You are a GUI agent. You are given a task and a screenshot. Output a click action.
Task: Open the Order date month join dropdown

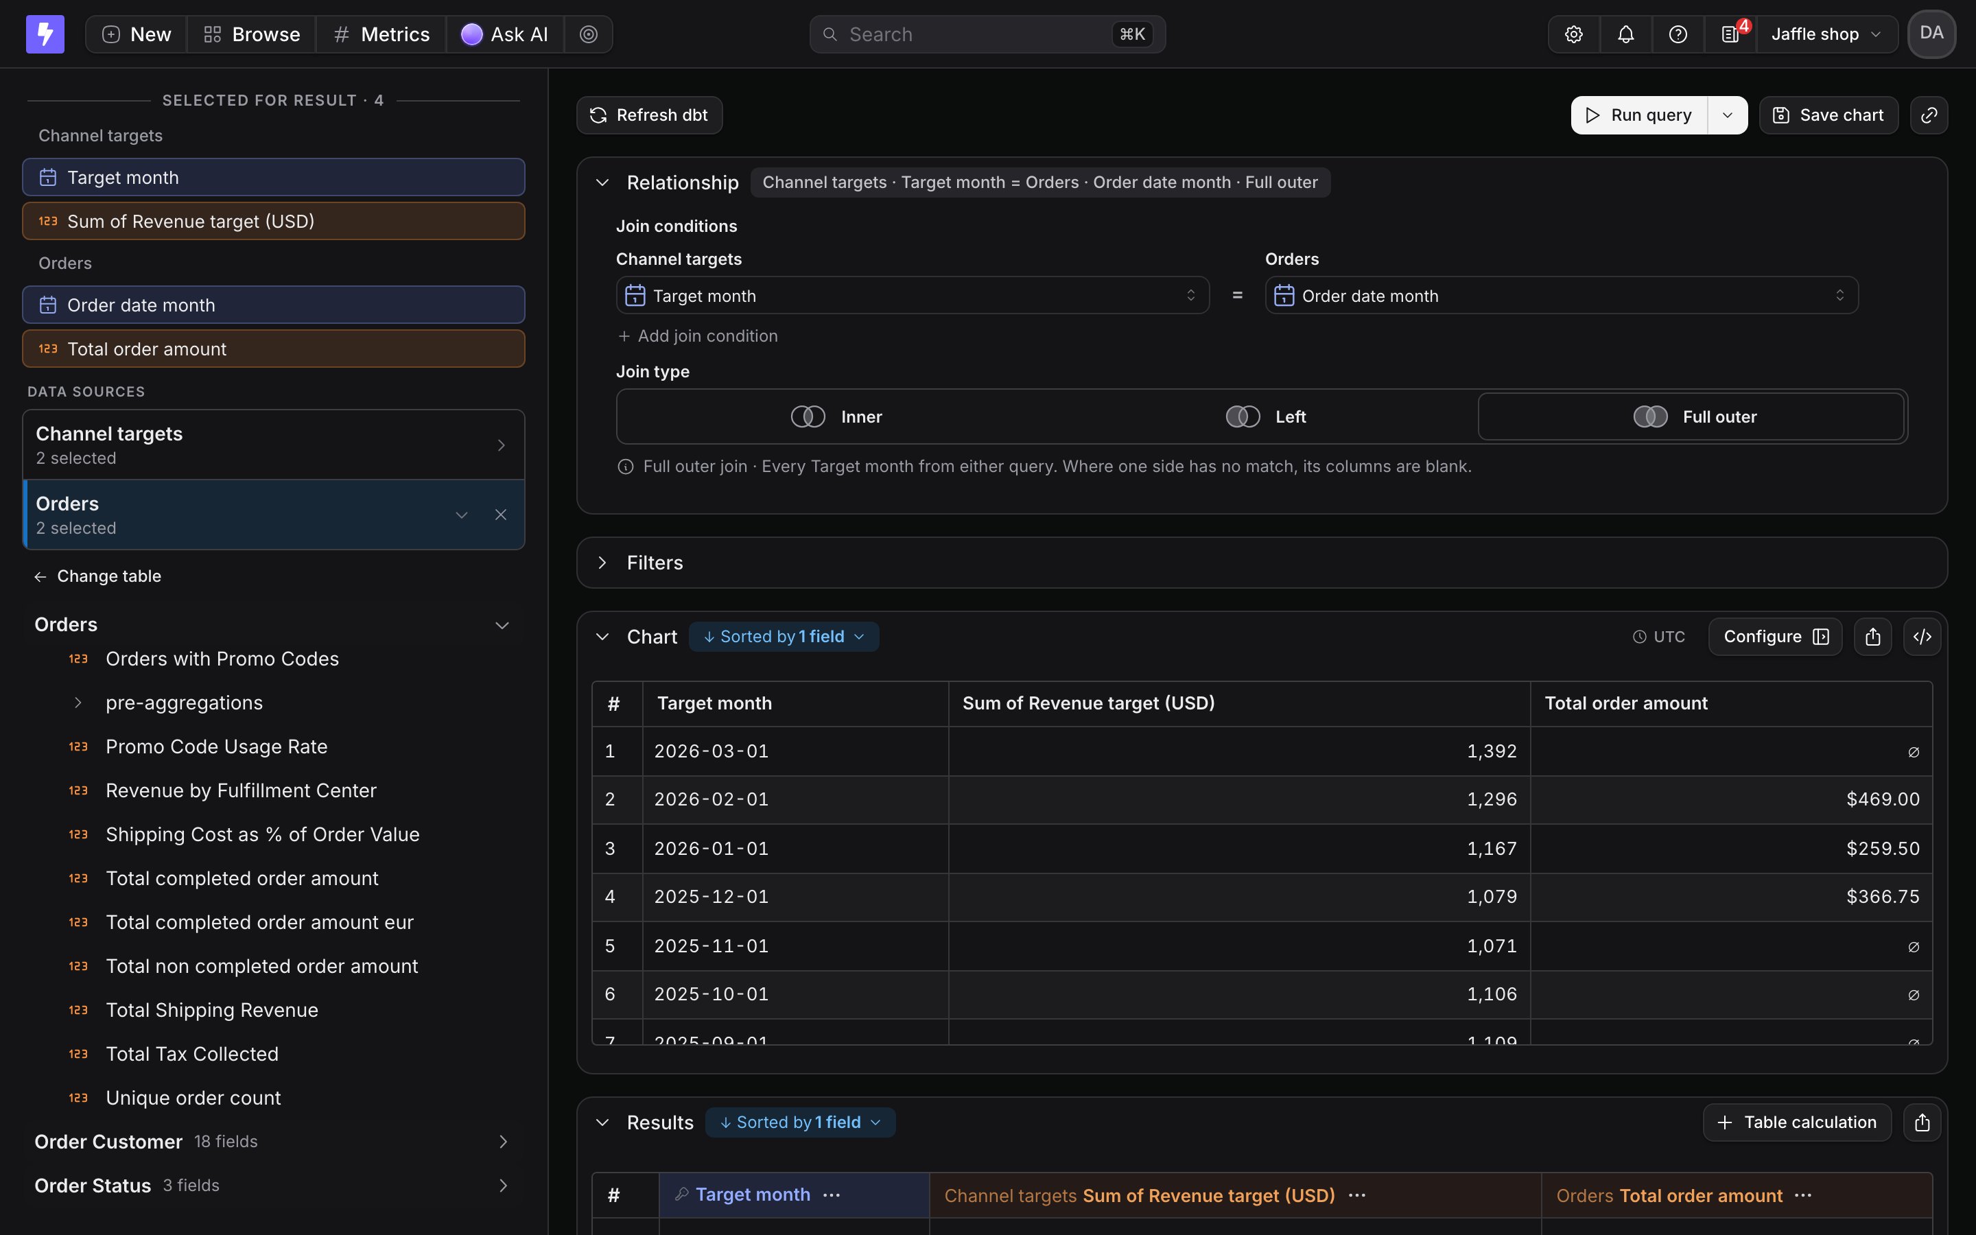point(1561,296)
